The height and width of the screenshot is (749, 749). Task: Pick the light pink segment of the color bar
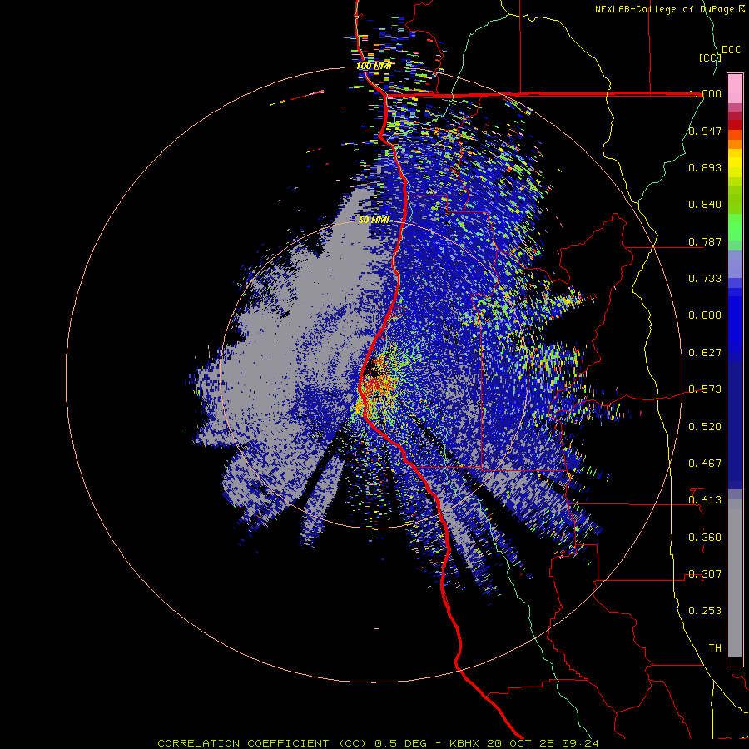pyautogui.click(x=735, y=89)
